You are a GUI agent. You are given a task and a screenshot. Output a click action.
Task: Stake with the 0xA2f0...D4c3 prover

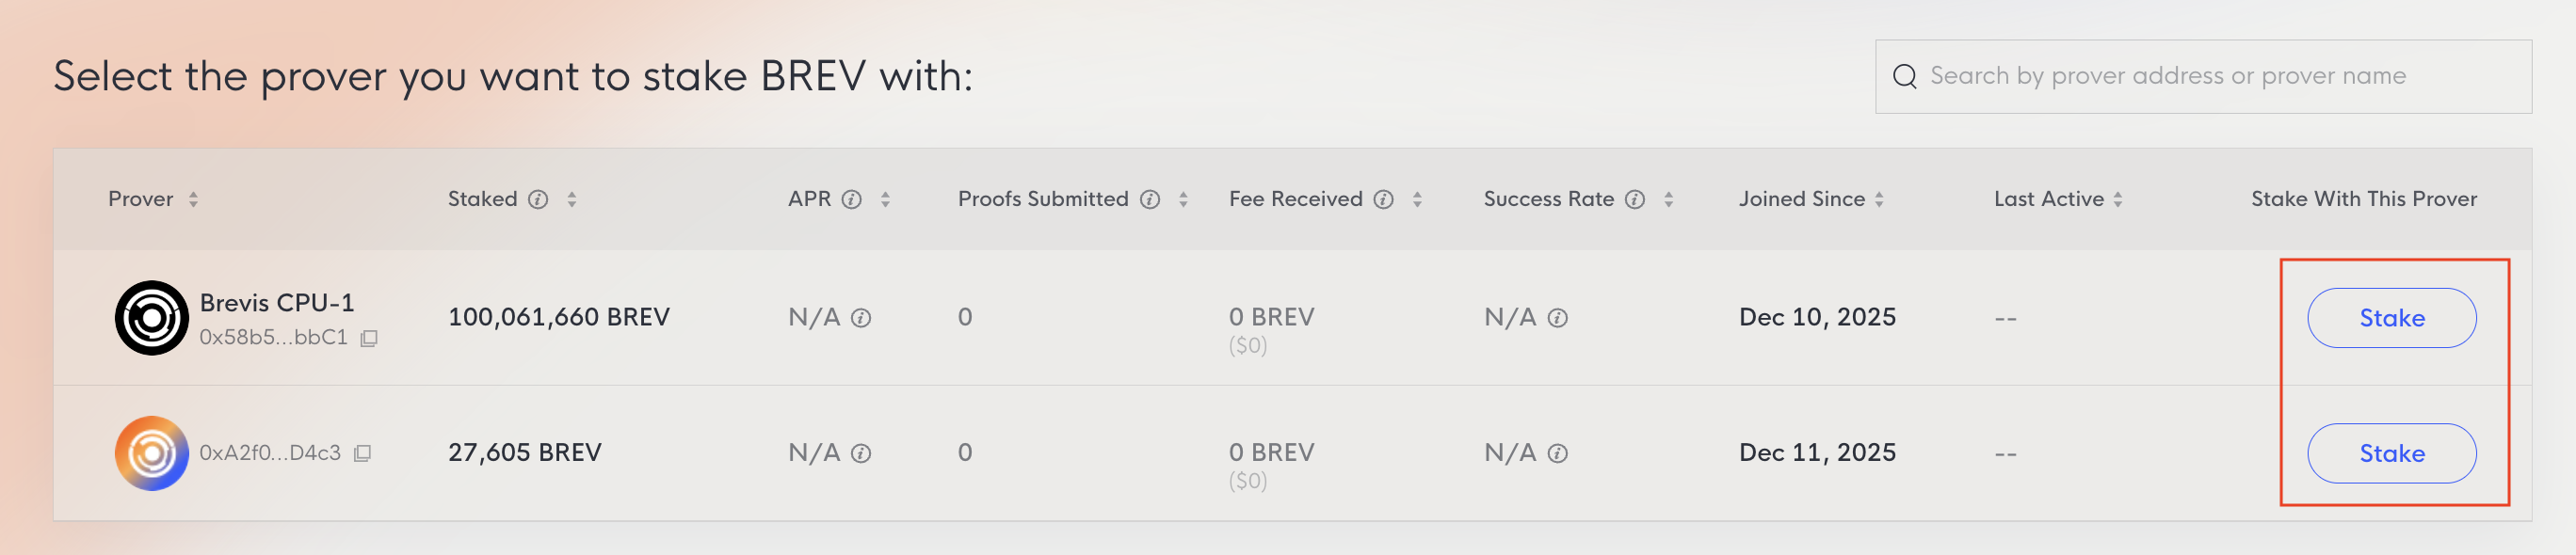(x=2391, y=453)
